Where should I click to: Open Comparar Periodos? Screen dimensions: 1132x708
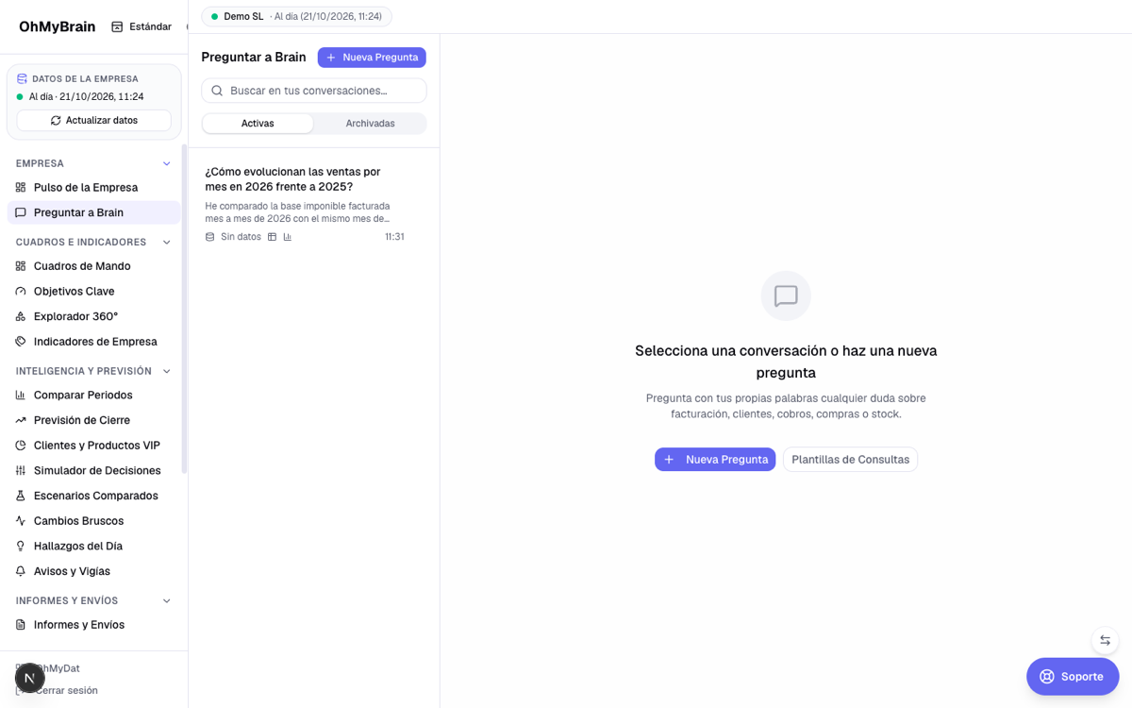point(93,396)
